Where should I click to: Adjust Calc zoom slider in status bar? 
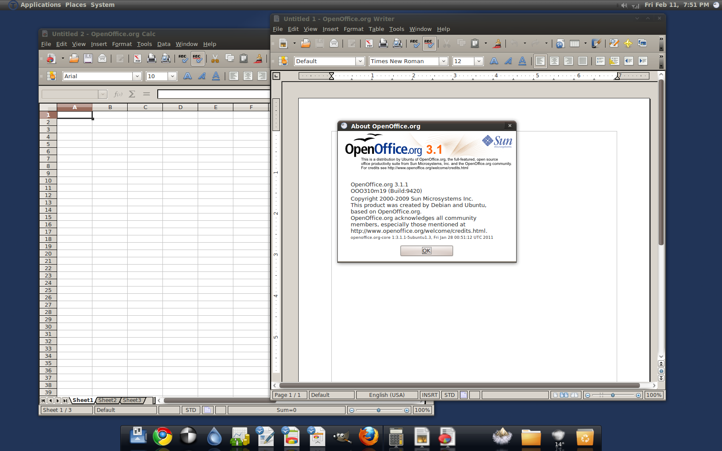379,410
